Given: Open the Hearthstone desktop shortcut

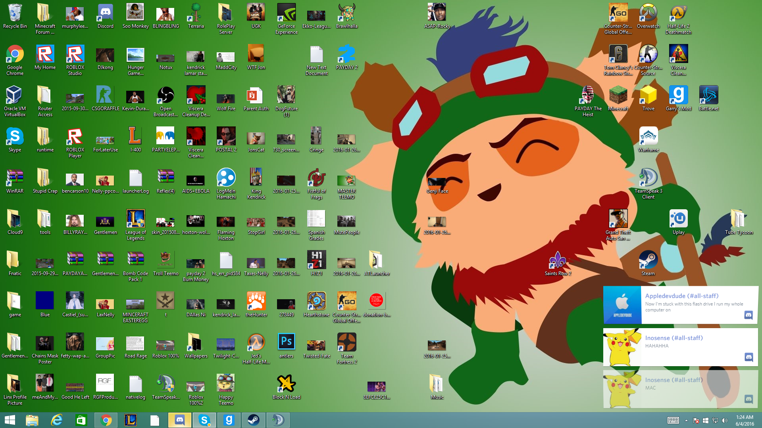Looking at the screenshot, I should click(x=316, y=305).
